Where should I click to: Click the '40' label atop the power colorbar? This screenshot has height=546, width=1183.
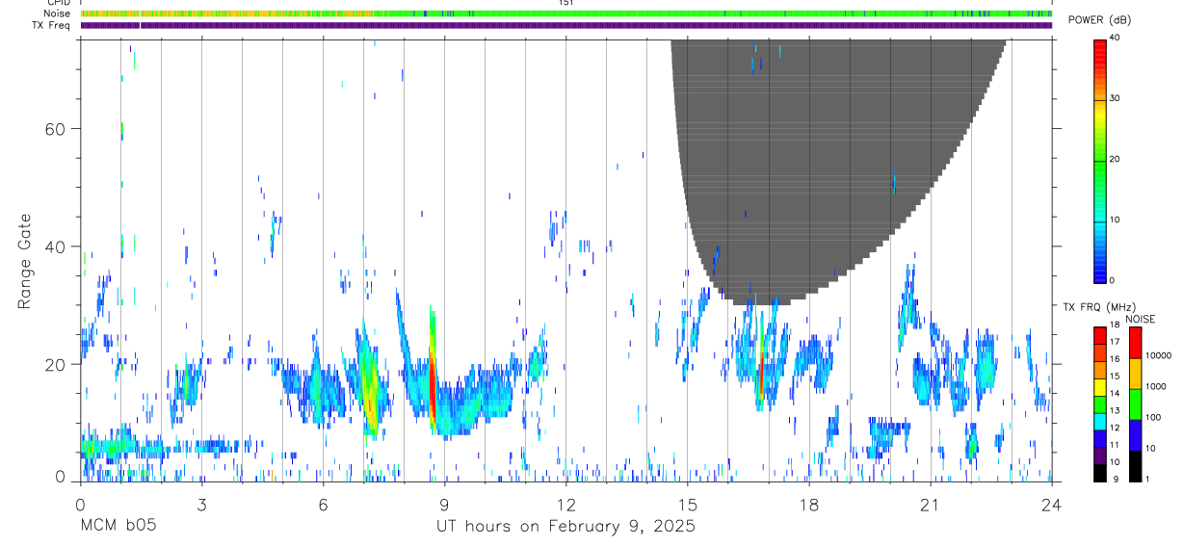click(1116, 38)
